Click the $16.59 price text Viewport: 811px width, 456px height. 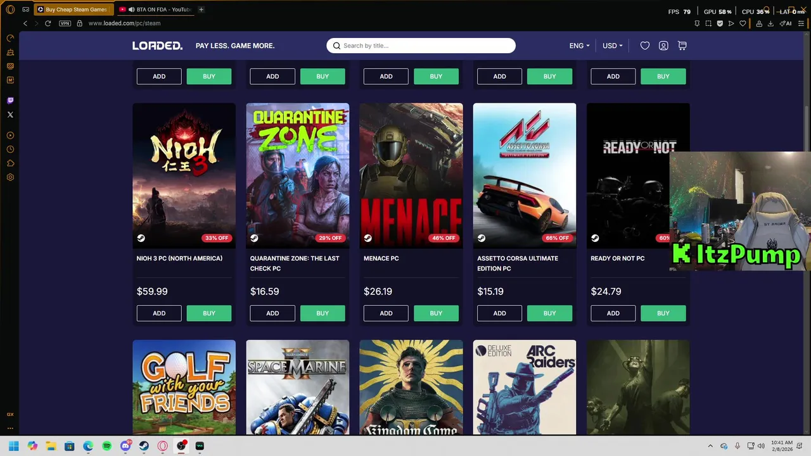coord(264,291)
